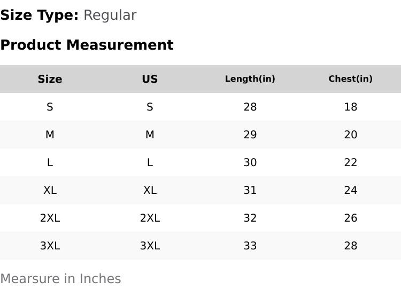Select chest value 24 for size XL
Viewport: 401px width, 298px height.
click(350, 190)
